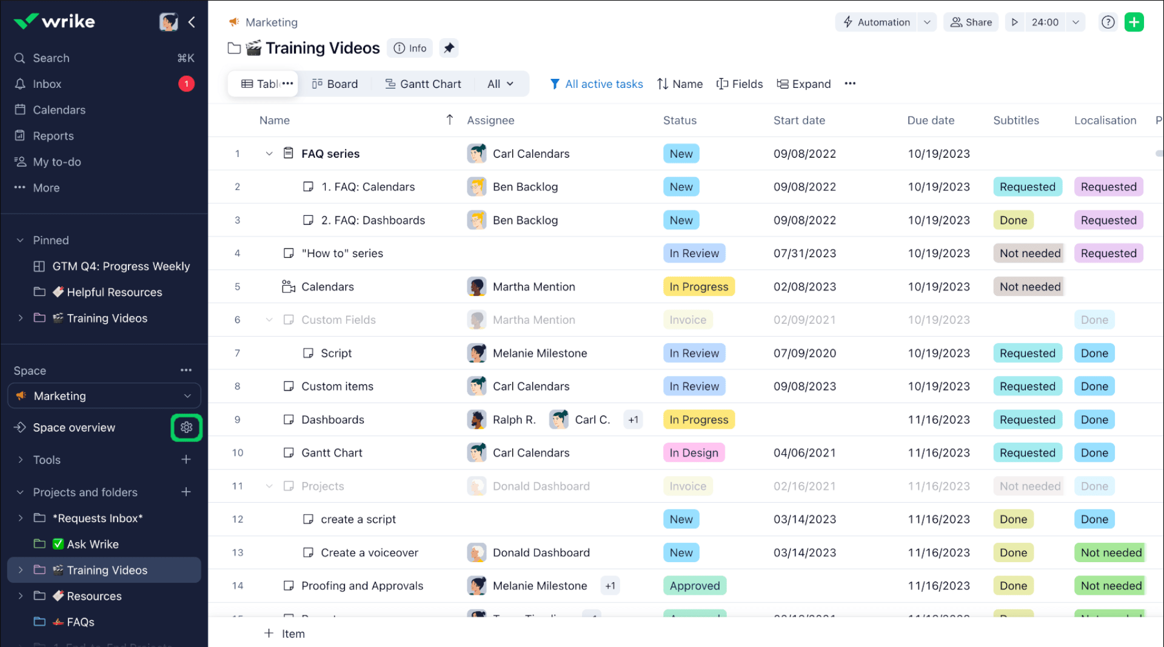Switch to the Board view
The width and height of the screenshot is (1164, 647).
pos(335,84)
